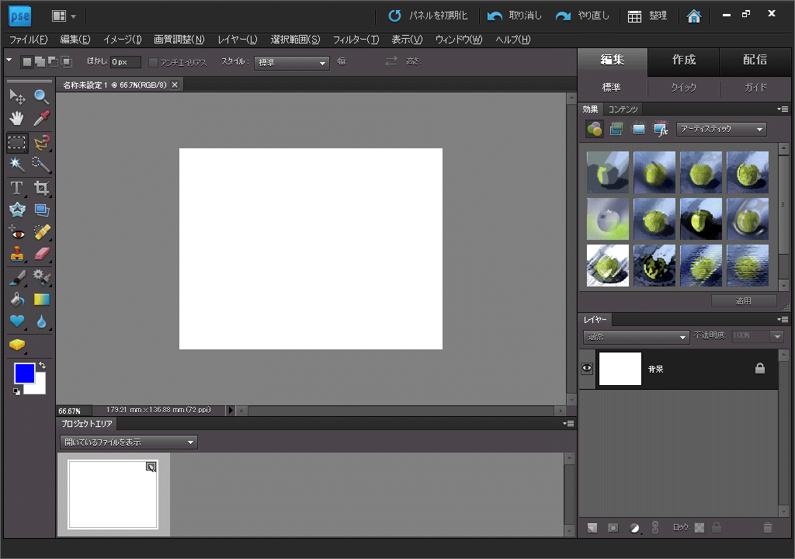This screenshot has height=559, width=795.
Task: Select the Clone Stamp tool
Action: point(16,255)
